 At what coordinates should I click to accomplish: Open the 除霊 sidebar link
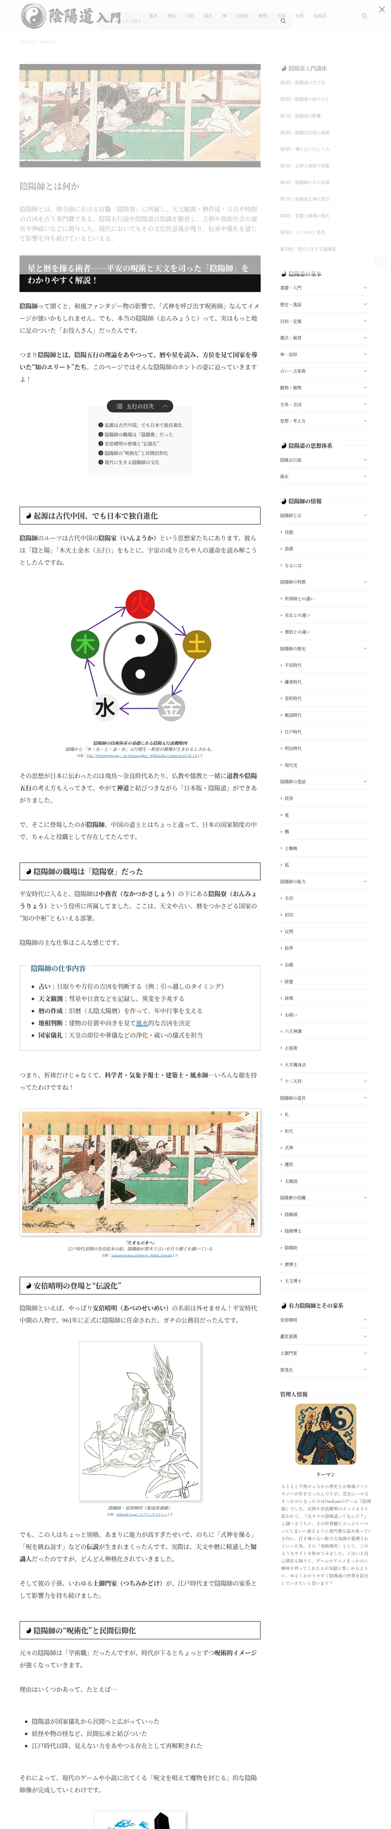[289, 981]
